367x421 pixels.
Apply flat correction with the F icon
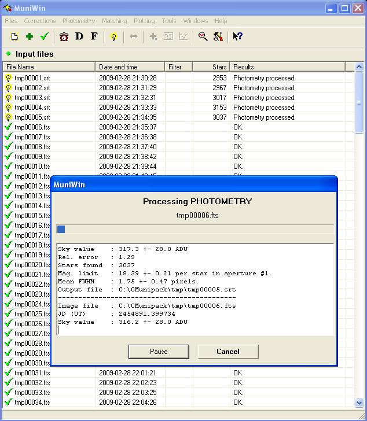coord(94,36)
